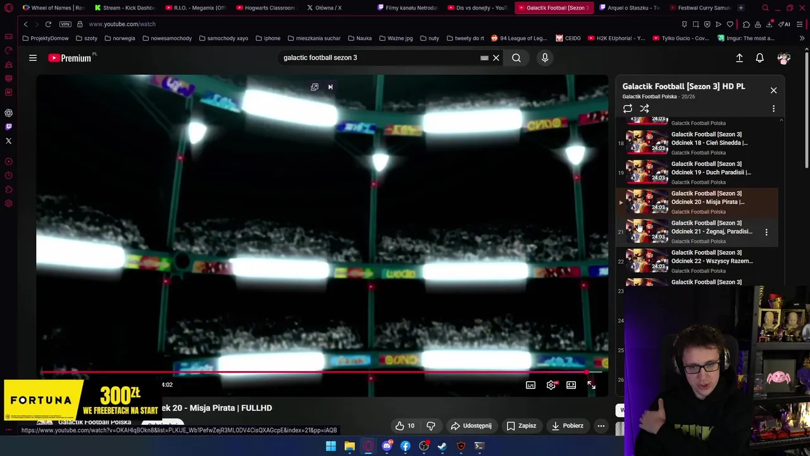Open playlist panel three-dot options menu
Viewport: 810px width, 456px height.
coord(773,109)
